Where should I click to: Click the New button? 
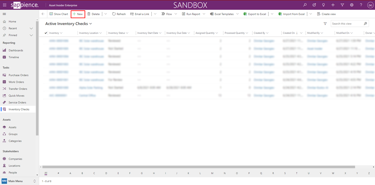click(x=78, y=14)
